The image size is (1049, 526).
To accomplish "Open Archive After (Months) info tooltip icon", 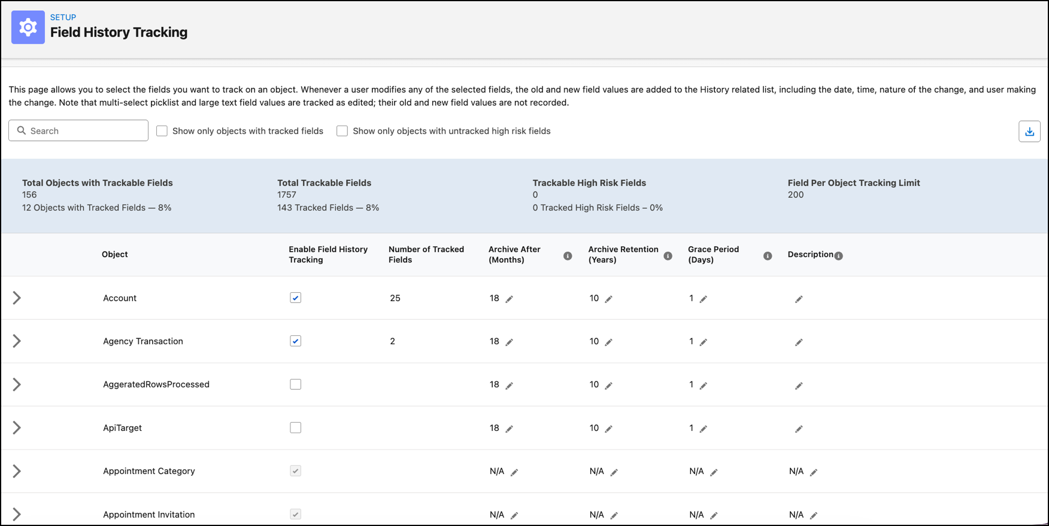I will pyautogui.click(x=568, y=256).
